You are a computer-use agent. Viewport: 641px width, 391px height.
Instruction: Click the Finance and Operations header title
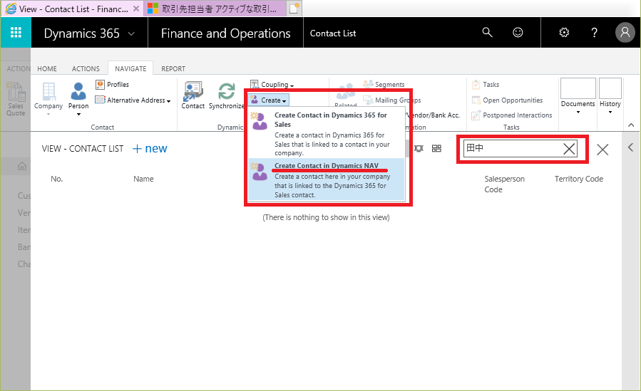click(225, 33)
